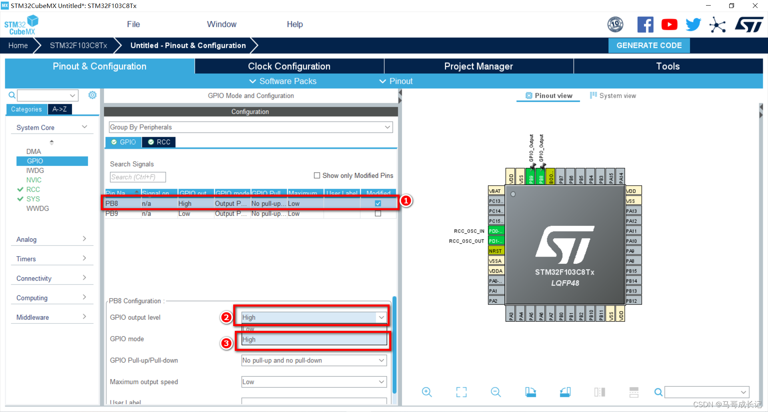
Task: Click the User Label input field
Action: 314,401
